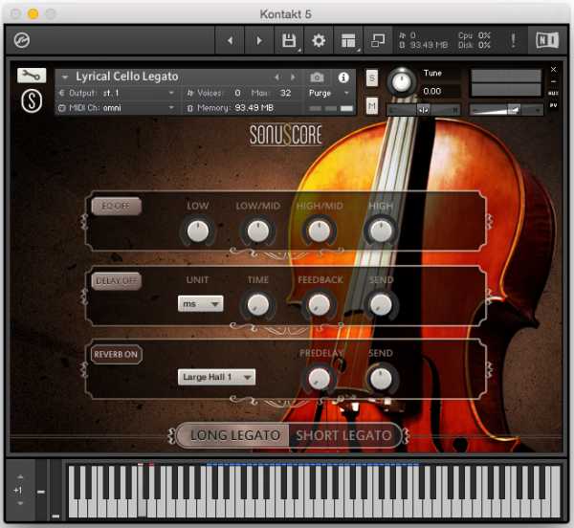The width and height of the screenshot is (574, 528).
Task: Click the reverb PREDELAY knob
Action: point(319,379)
